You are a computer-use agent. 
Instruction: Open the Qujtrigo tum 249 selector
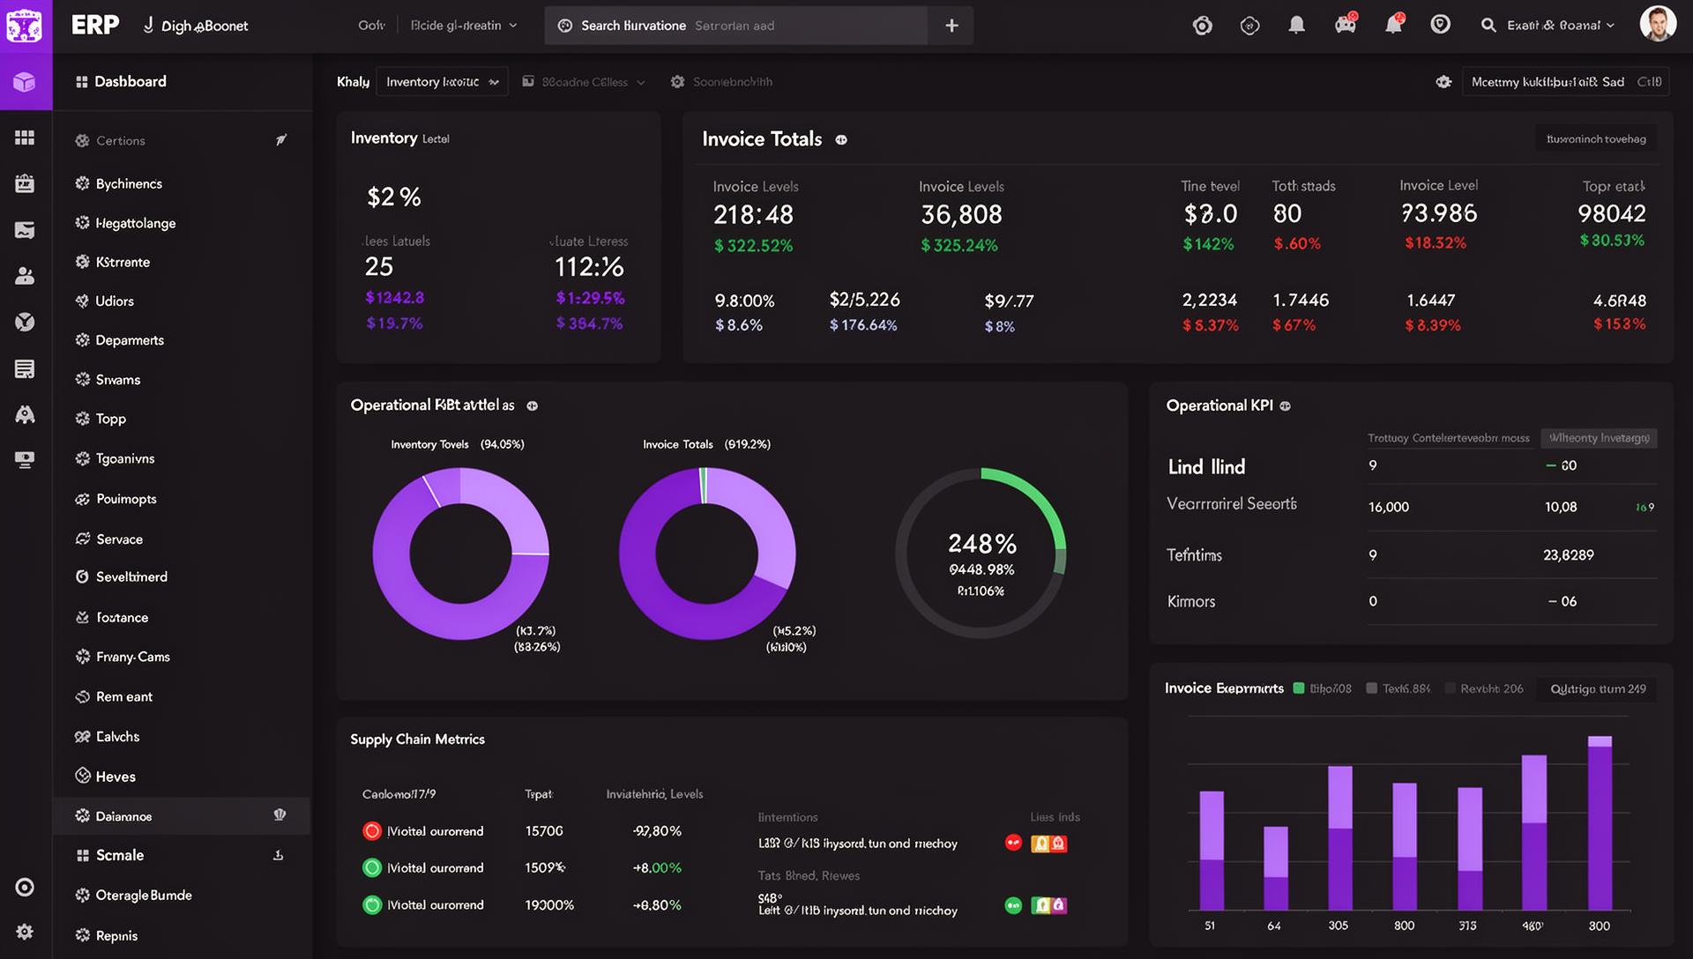(1597, 688)
